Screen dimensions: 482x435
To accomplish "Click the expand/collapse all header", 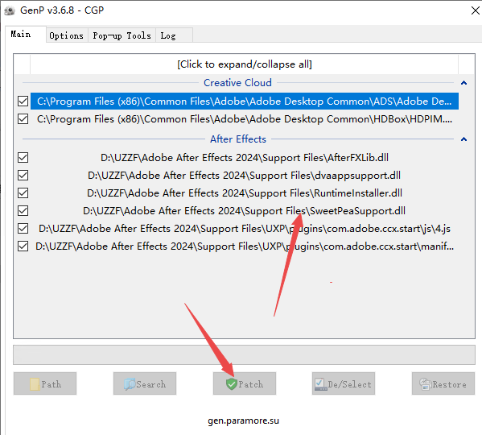I will pos(245,64).
